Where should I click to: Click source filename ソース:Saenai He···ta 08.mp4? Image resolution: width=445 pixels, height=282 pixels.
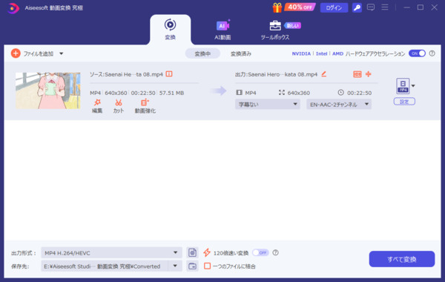click(126, 74)
